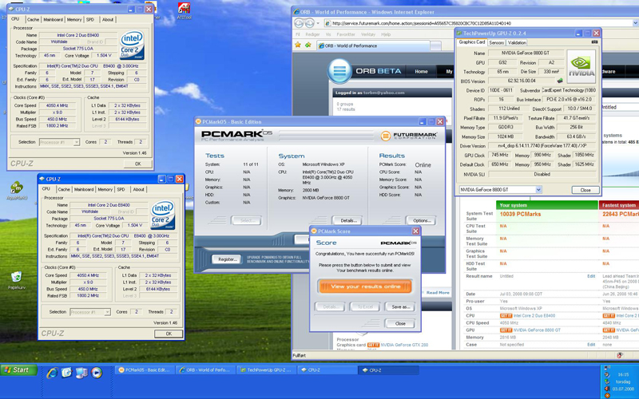Open the Cache tab in upper CPU-Z window
This screenshot has width=639, height=399.
(33, 19)
